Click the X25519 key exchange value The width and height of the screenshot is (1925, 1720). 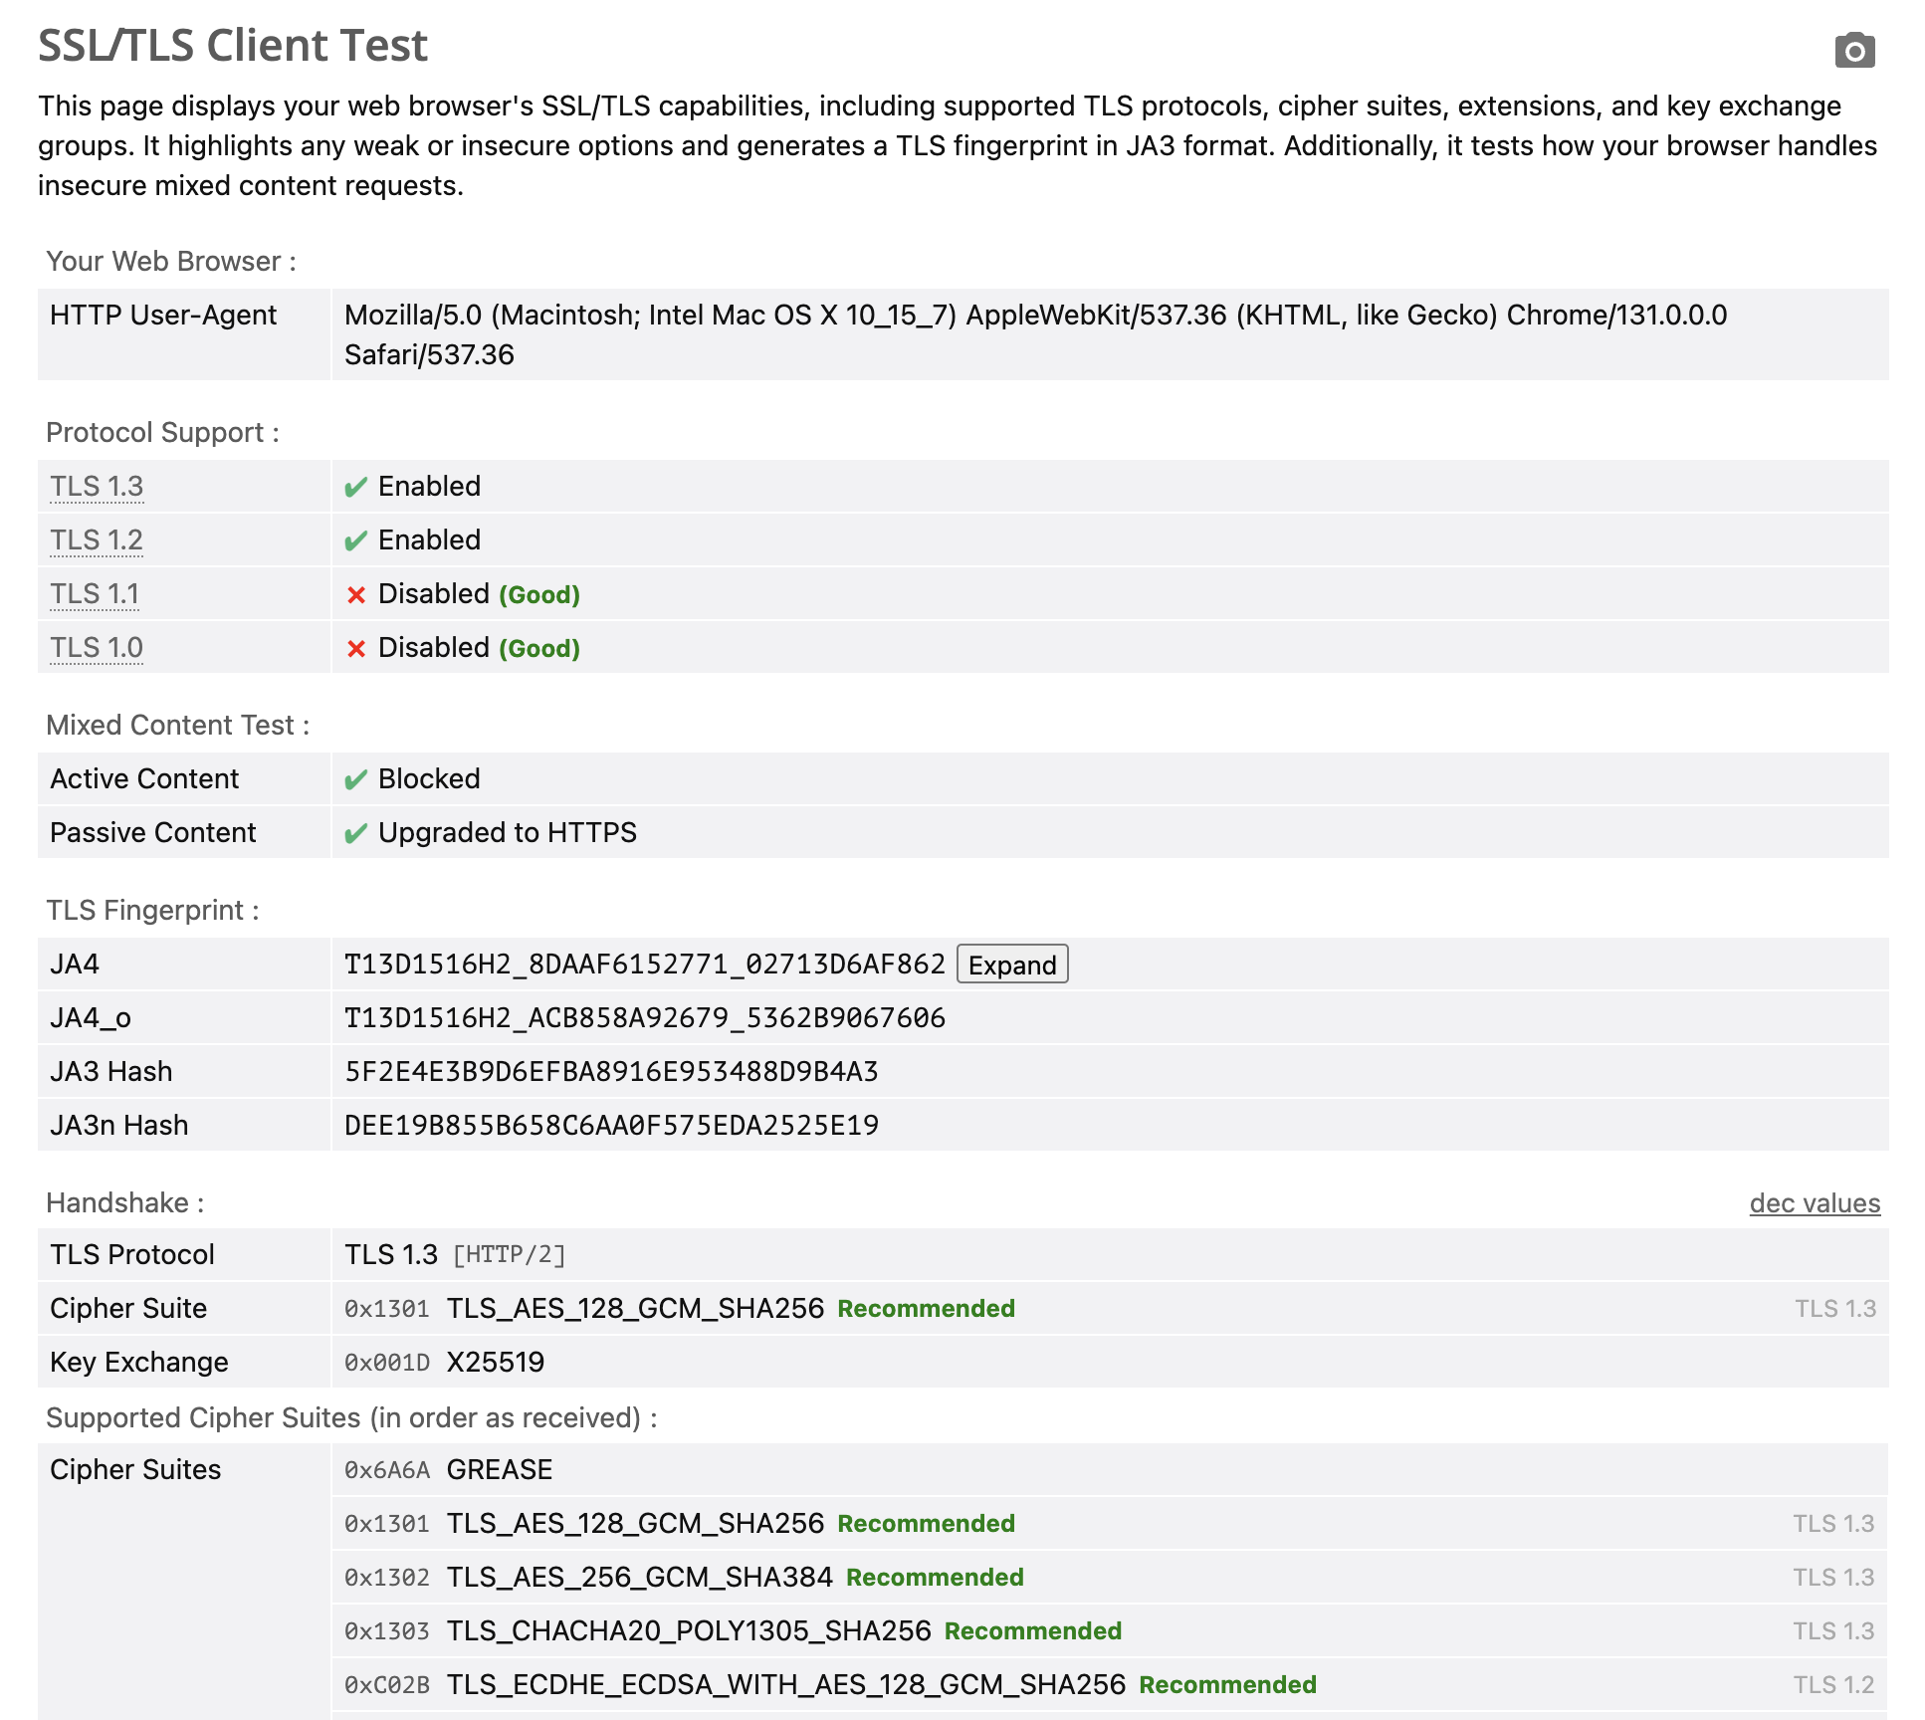(x=495, y=1363)
